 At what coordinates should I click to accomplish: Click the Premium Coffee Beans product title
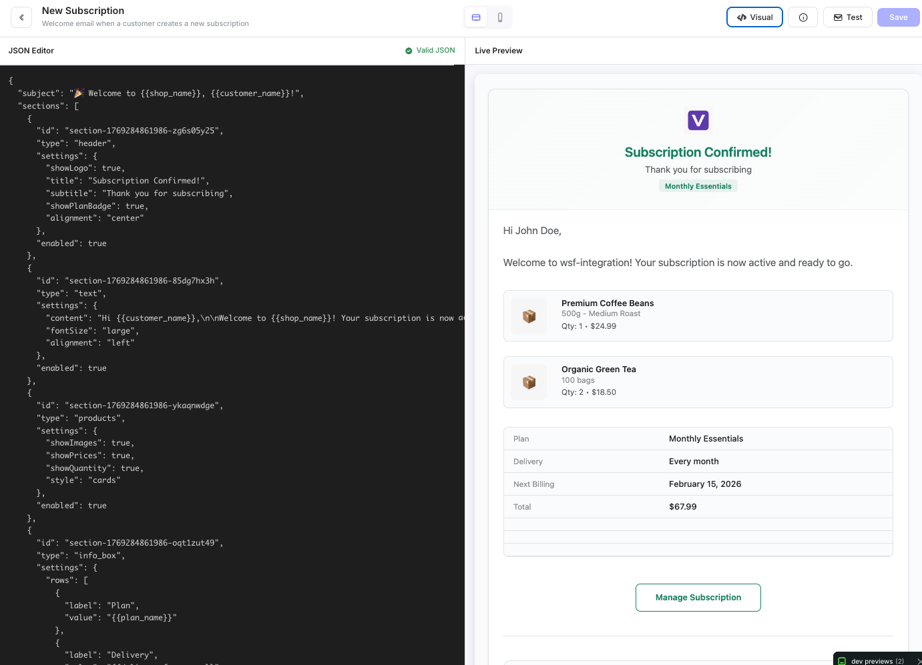[608, 303]
